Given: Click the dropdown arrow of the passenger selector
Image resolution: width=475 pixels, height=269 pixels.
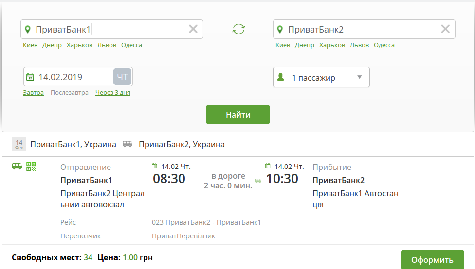Looking at the screenshot, I should coord(360,77).
